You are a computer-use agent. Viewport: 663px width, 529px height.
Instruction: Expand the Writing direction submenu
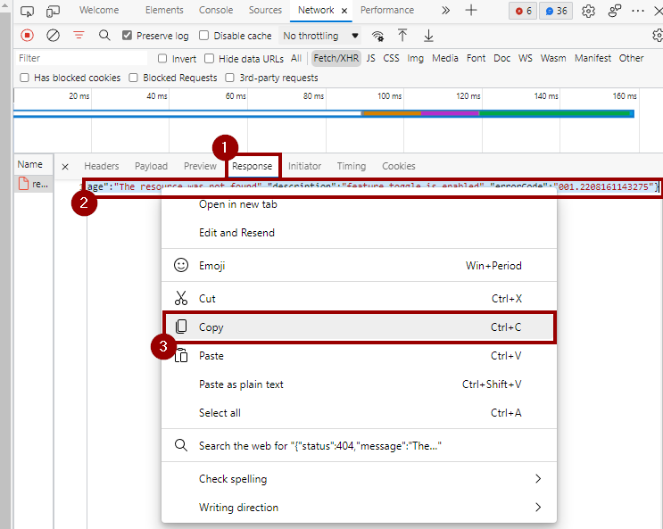tap(537, 508)
